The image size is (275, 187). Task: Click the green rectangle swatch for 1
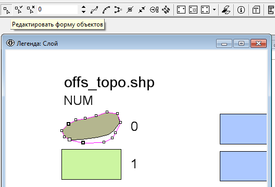91,165
